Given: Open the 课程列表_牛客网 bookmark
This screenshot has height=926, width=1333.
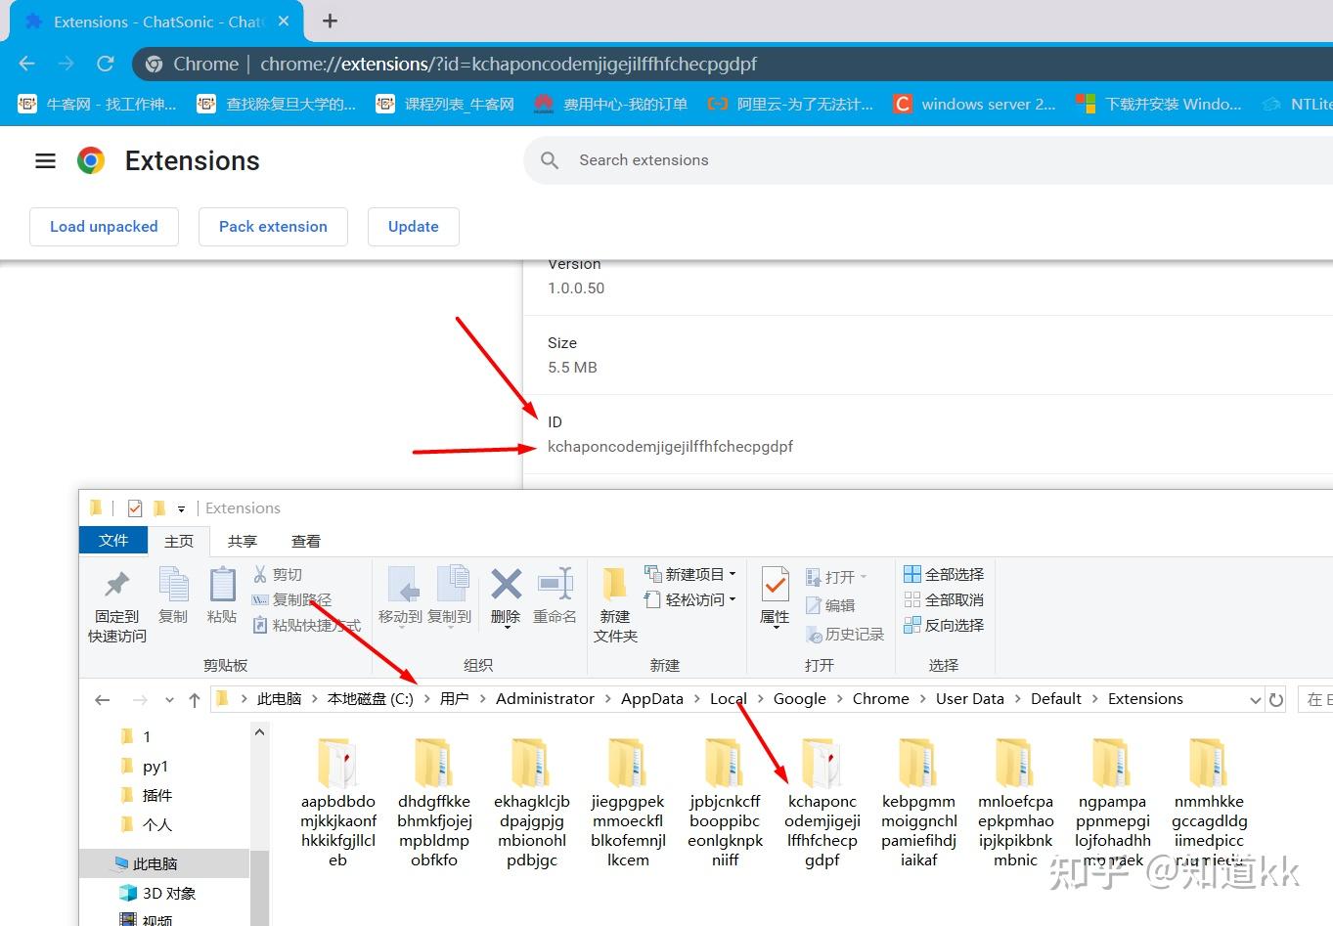Looking at the screenshot, I should [x=446, y=104].
